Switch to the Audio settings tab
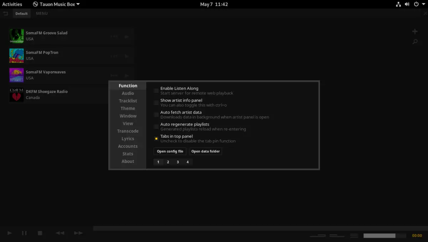Screen dimensions: 428x242 (x=128, y=93)
